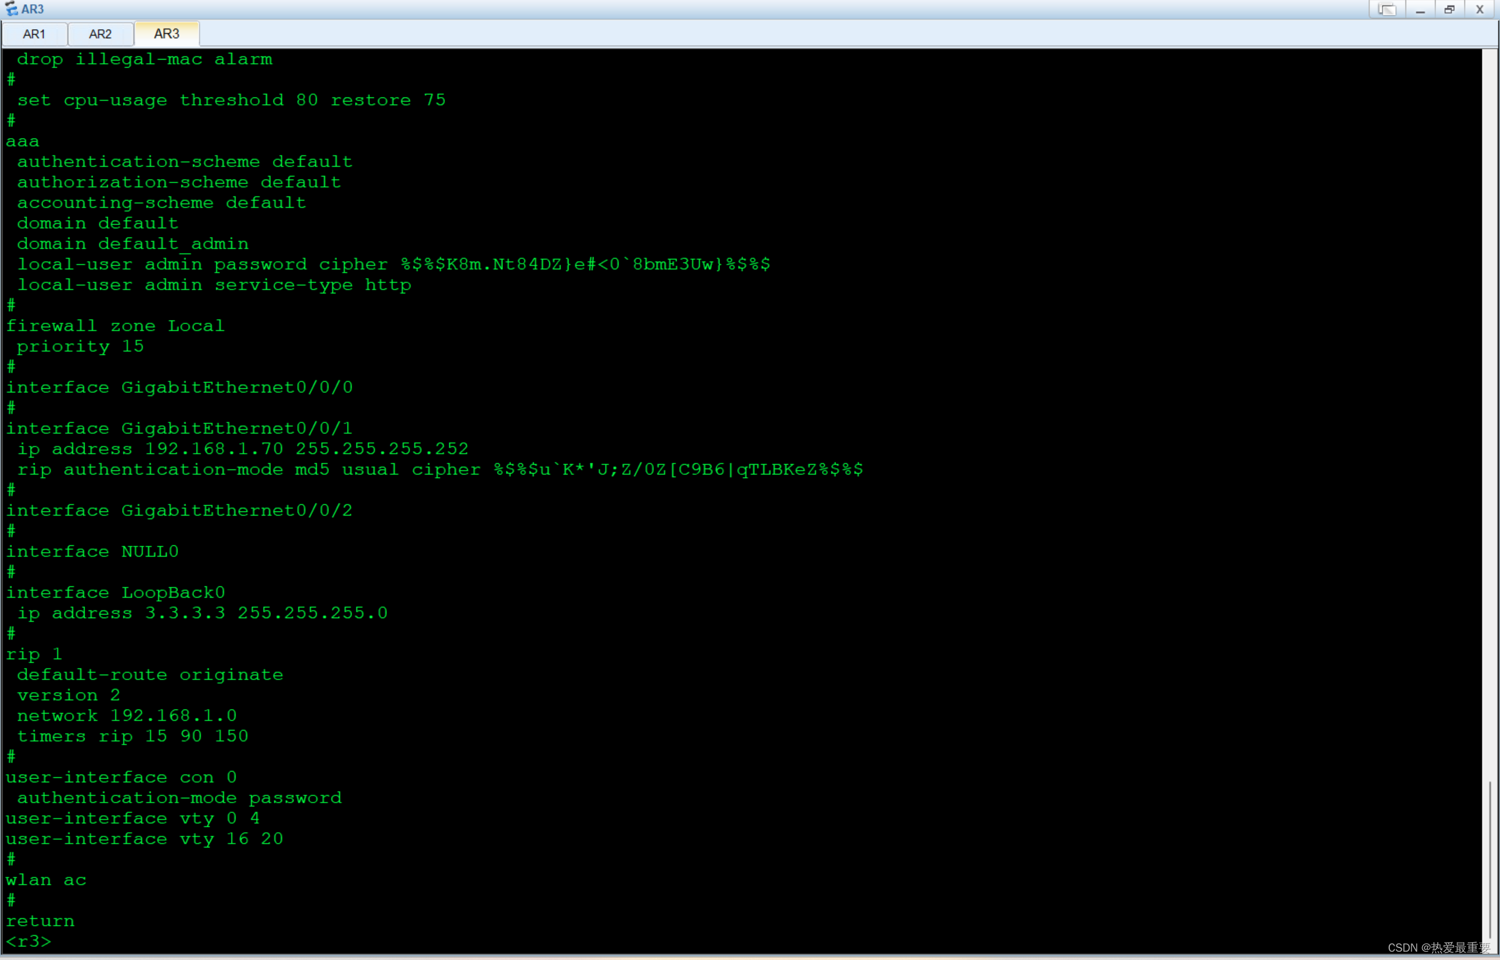The image size is (1500, 960).
Task: Minimize the AR3 terminal window
Action: click(1420, 10)
